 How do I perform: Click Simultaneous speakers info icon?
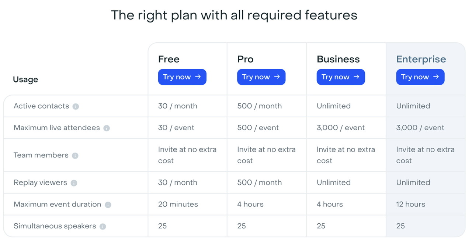[x=103, y=226]
